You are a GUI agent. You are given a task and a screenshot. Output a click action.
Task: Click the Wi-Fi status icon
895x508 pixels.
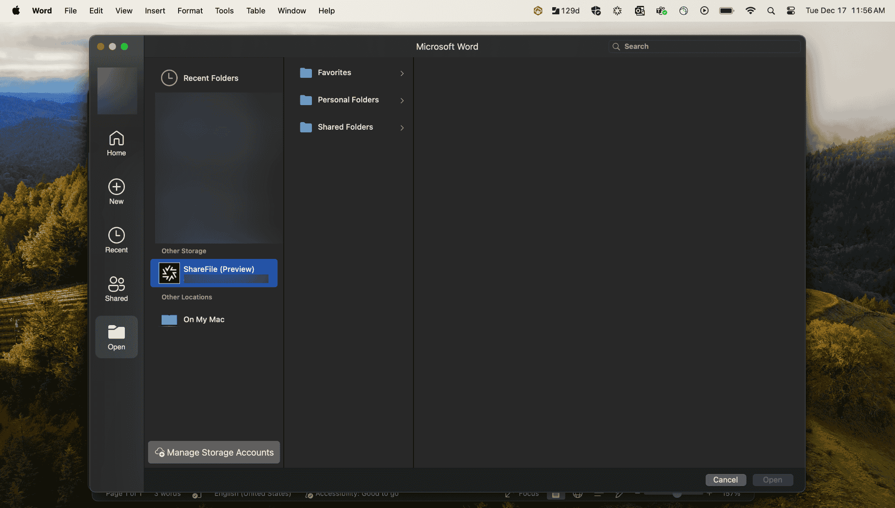(750, 11)
